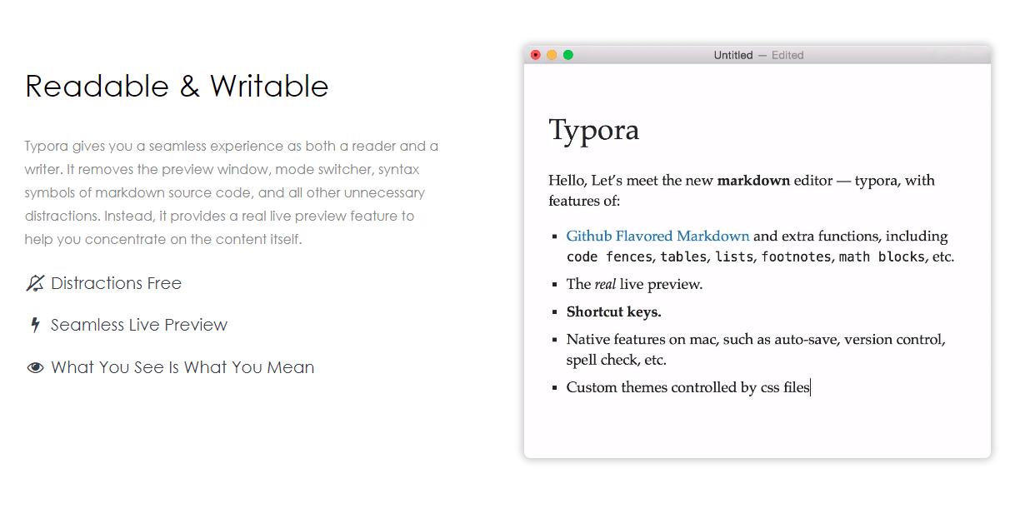Click the crossed-out bell icon beside Distractions Free
1020x513 pixels.
[x=35, y=284]
